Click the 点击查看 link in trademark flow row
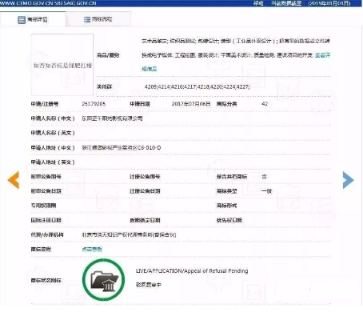The width and height of the screenshot is (363, 312). click(x=92, y=250)
